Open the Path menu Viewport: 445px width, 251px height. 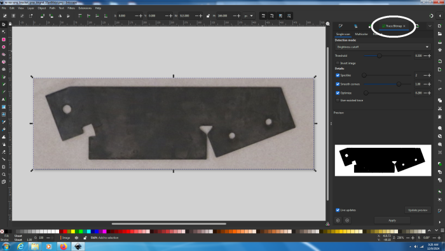tap(52, 8)
